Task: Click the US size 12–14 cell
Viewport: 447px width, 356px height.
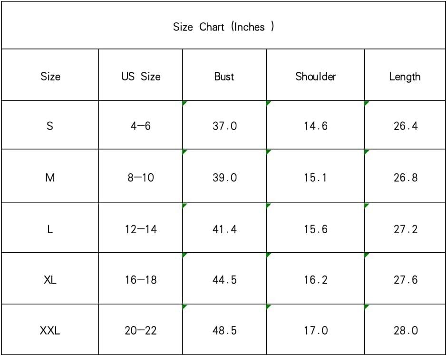Action: click(141, 227)
